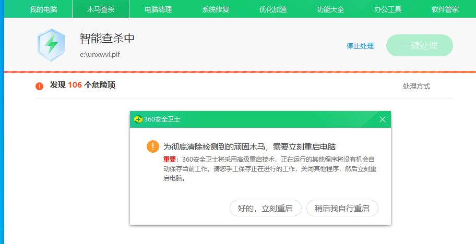476x244 pixels.
Task: Click 好的，立刻重启 button
Action: pyautogui.click(x=265, y=208)
